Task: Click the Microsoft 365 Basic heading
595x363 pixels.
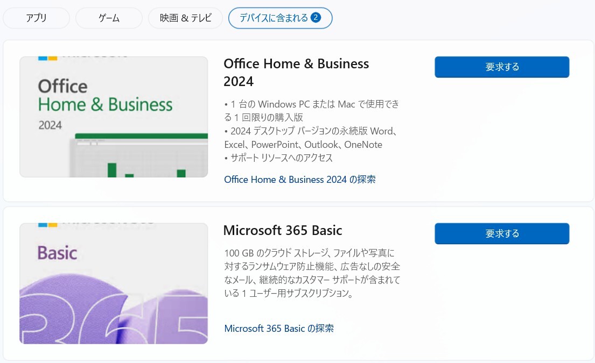Action: click(283, 230)
